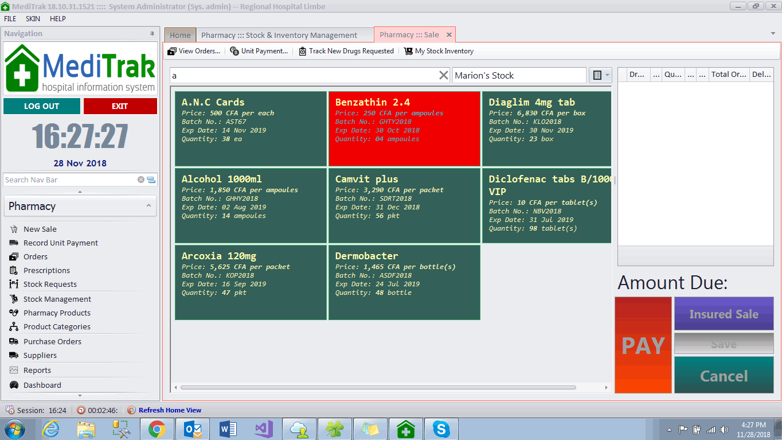Click the nav panel scroll-up arrow
782x440 pixels.
(x=80, y=192)
